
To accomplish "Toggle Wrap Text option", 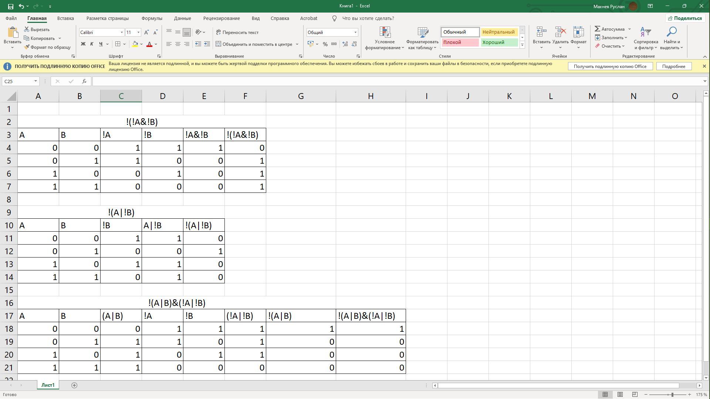I will click(x=237, y=33).
